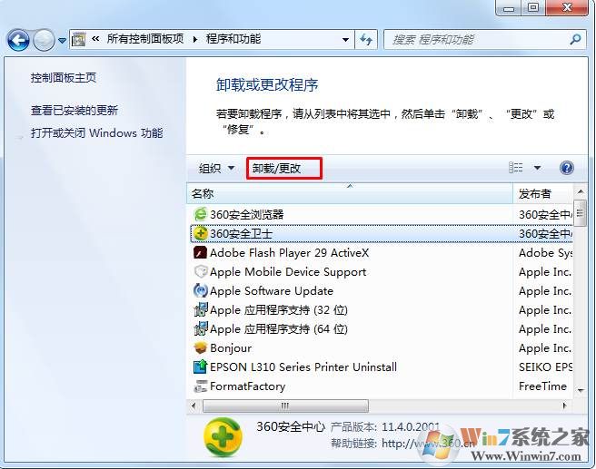596x469 pixels.
Task: Minimize the 程序和功能 window
Action: click(x=509, y=7)
